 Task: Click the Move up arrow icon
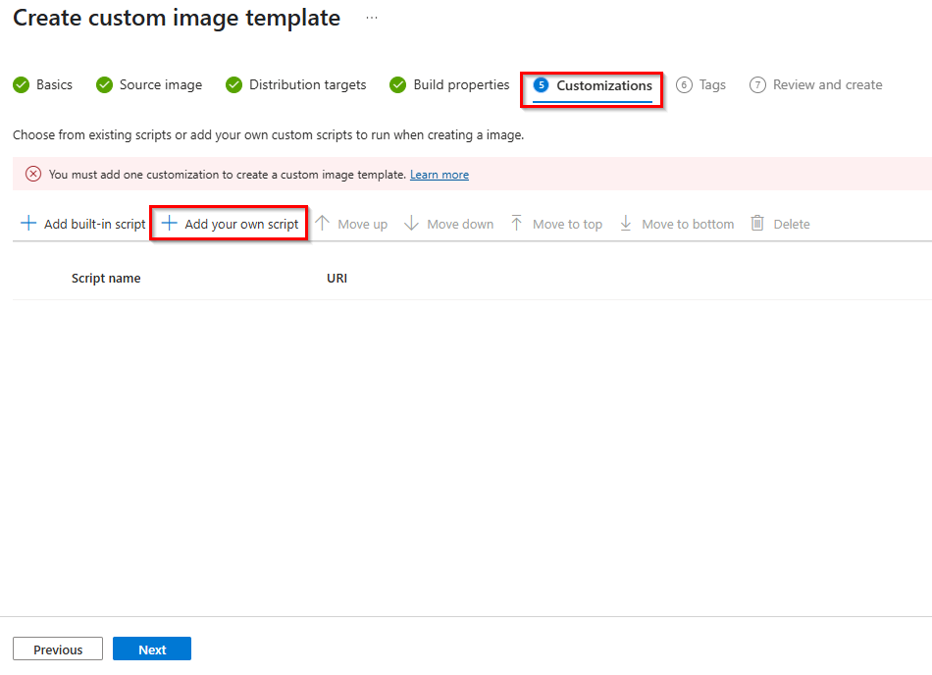[x=322, y=223]
